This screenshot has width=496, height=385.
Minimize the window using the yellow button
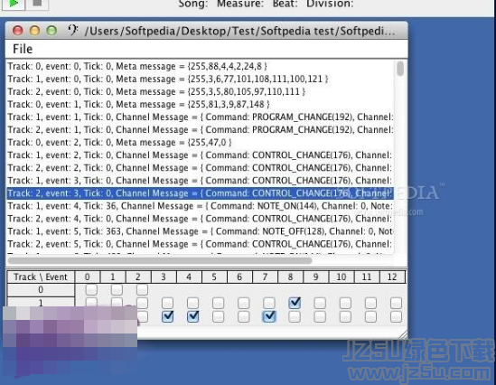tap(34, 31)
